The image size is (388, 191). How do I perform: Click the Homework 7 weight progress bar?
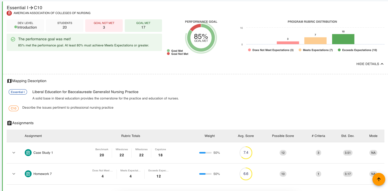pyautogui.click(x=205, y=174)
